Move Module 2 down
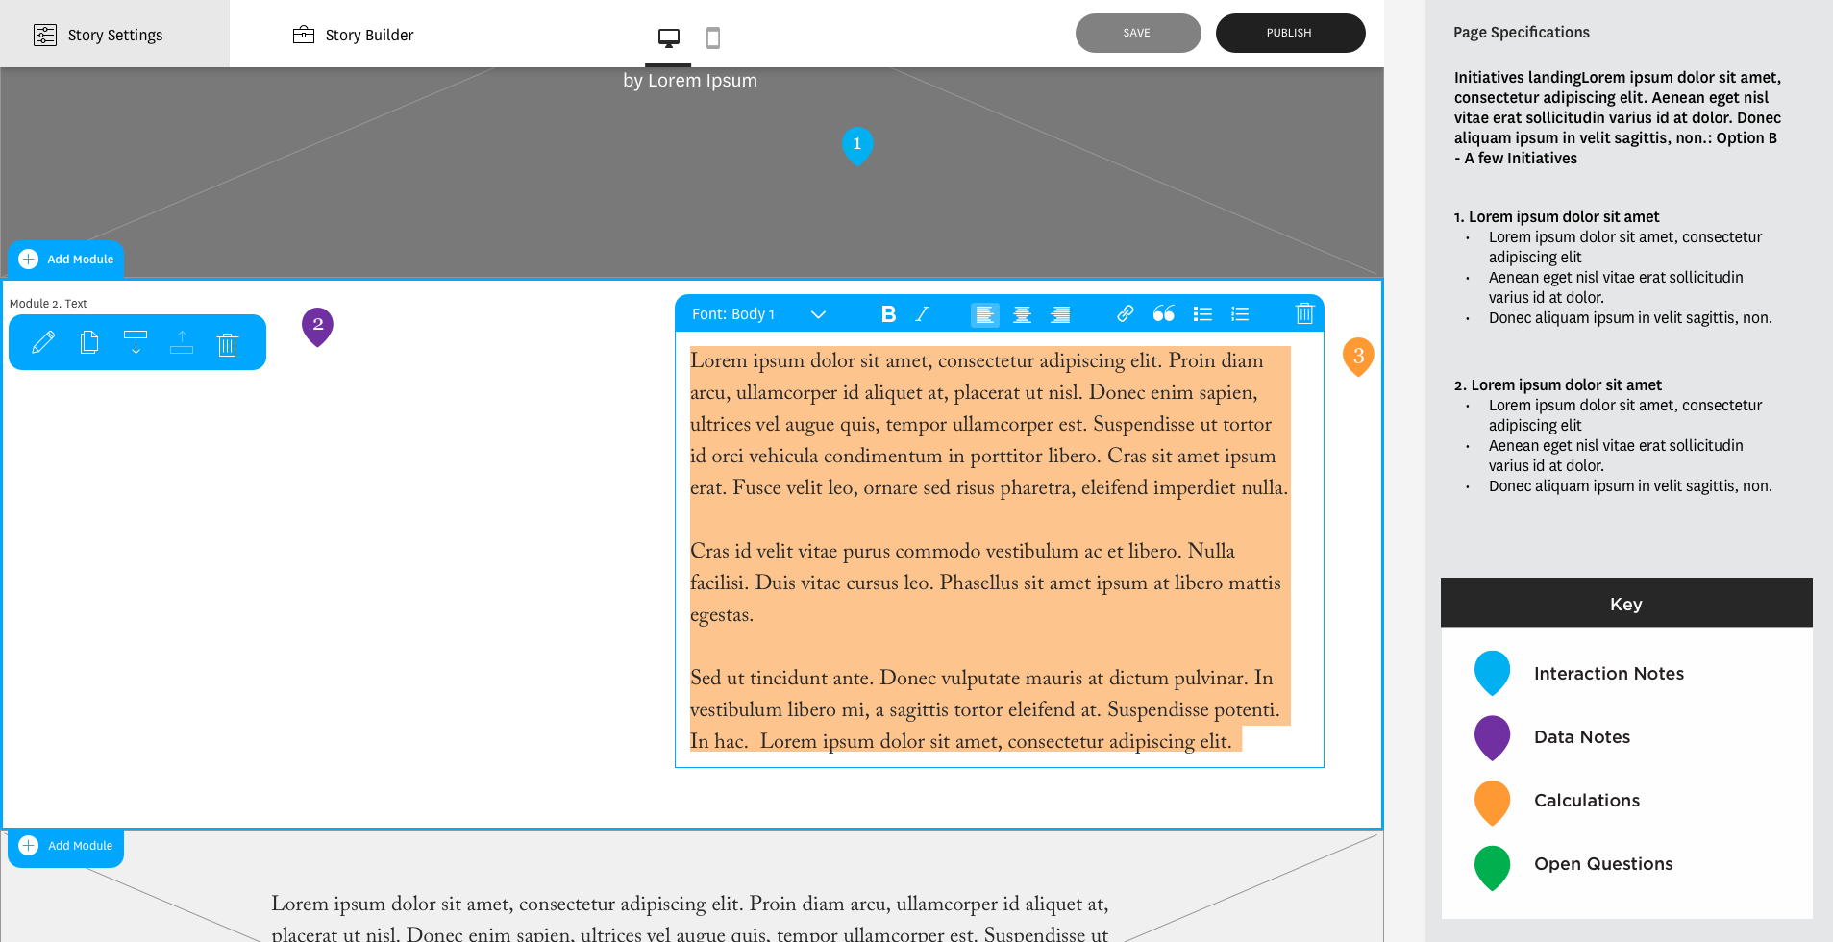The image size is (1833, 942). pos(136,342)
